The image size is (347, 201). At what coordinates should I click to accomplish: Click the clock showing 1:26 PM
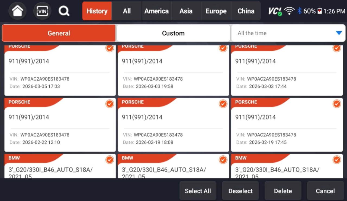[x=334, y=11]
